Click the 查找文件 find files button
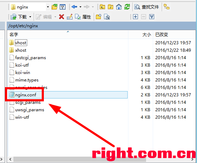Screen dimensions: 197x163 [147, 7]
